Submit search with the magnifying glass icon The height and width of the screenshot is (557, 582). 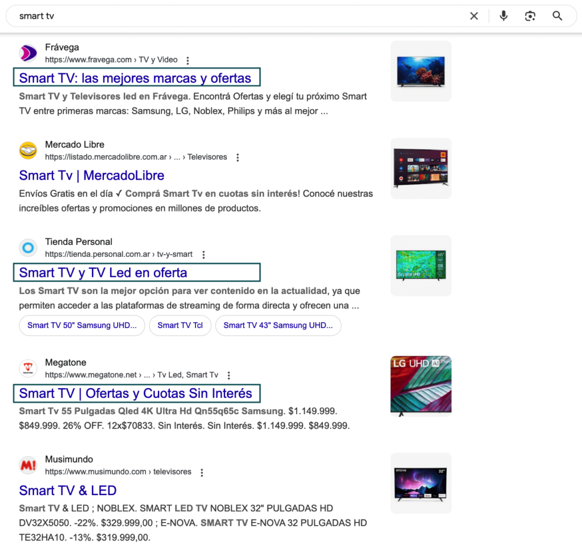pos(557,16)
